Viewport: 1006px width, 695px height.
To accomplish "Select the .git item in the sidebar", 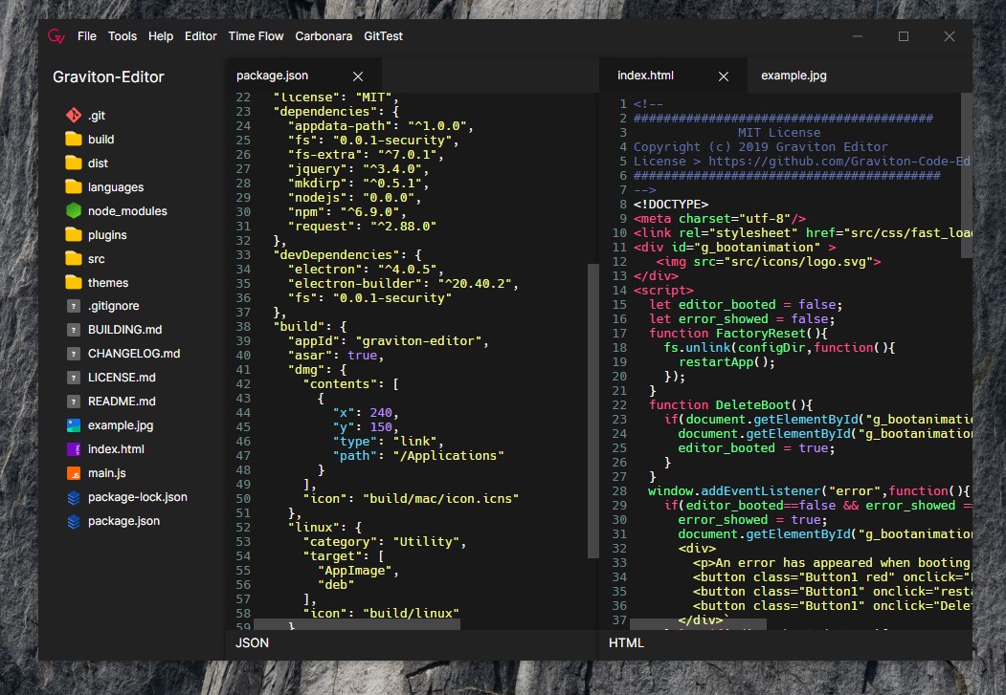I will click(73, 115).
